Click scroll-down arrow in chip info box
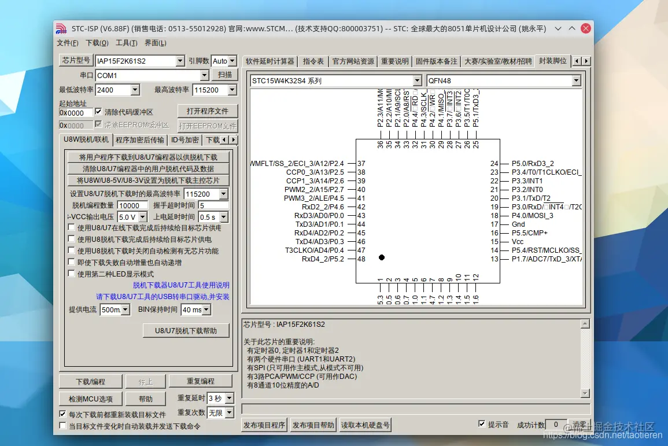This screenshot has width=668, height=446. click(x=585, y=393)
